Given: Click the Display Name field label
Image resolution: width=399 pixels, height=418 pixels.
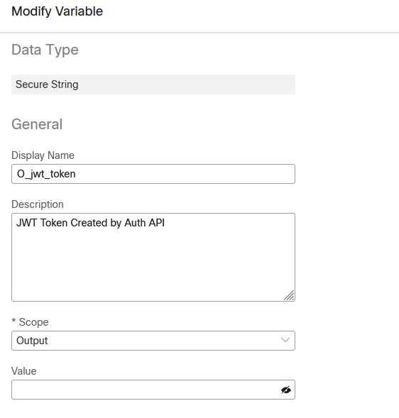Looking at the screenshot, I should [x=43, y=155].
